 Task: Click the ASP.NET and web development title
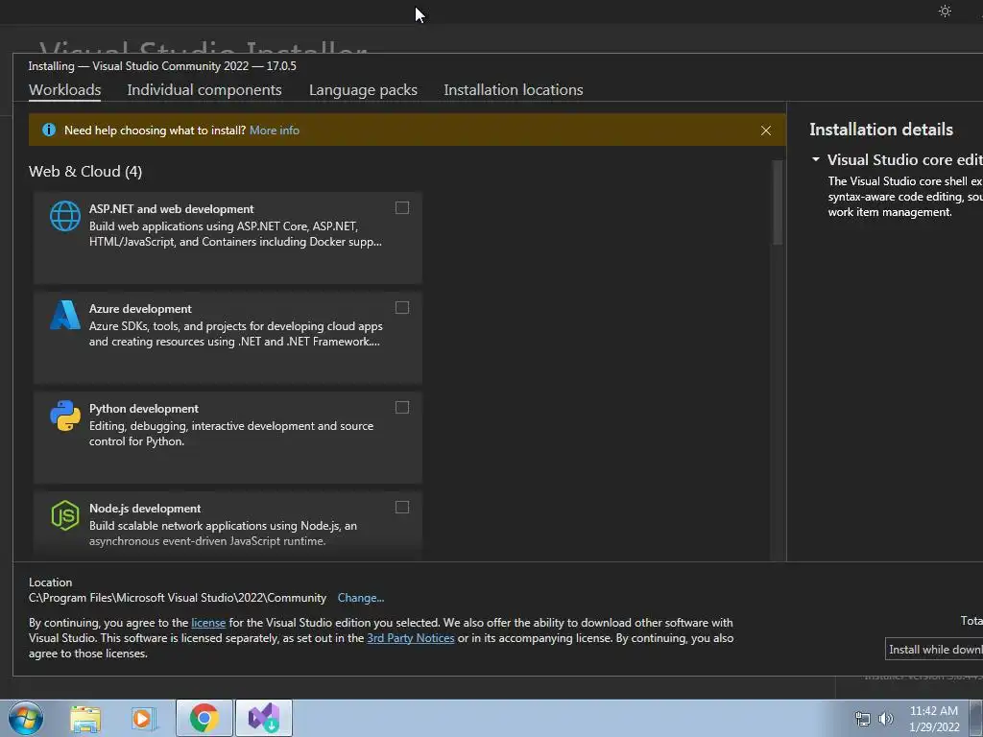[171, 208]
